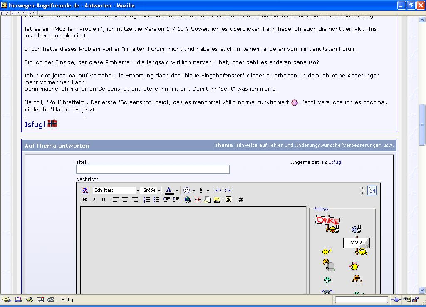
Task: Click the remove formatting icon
Action: [x=85, y=190]
